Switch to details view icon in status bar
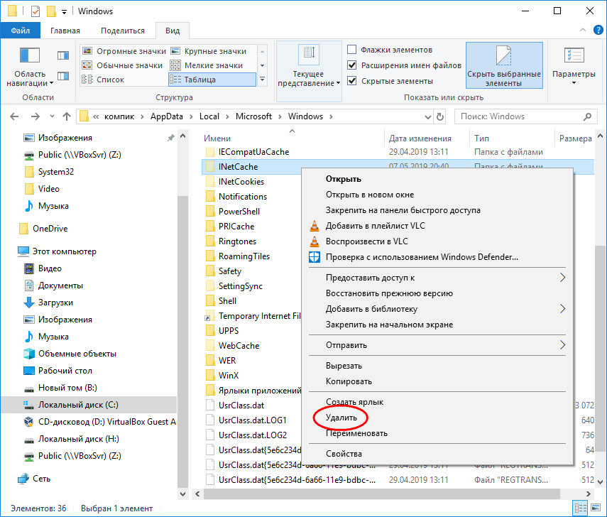This screenshot has width=607, height=517. tap(580, 508)
